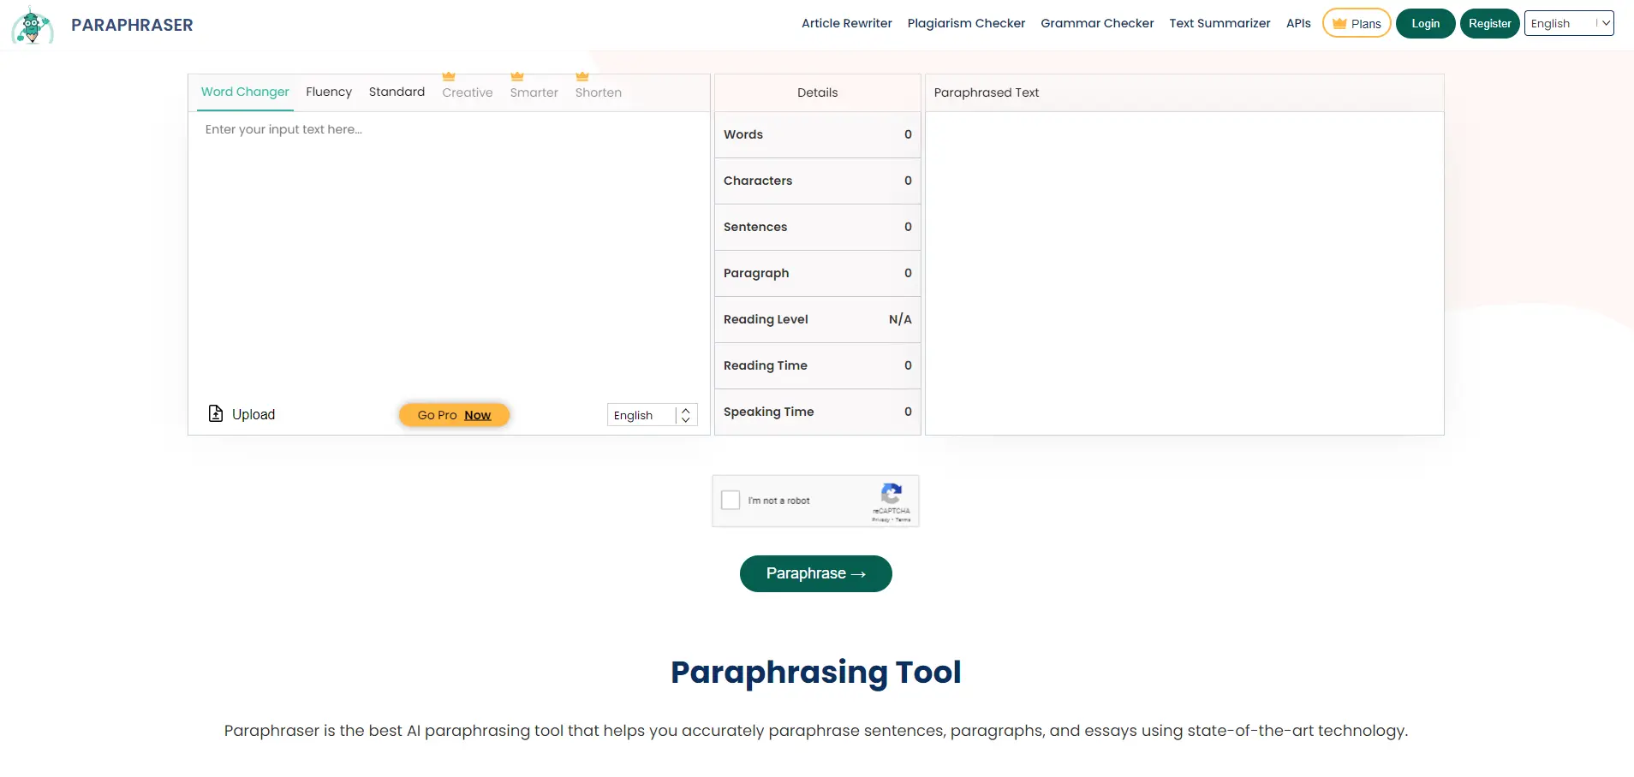Click the reCAPTCHA Privacy - Terms text
The height and width of the screenshot is (777, 1634).
[892, 519]
